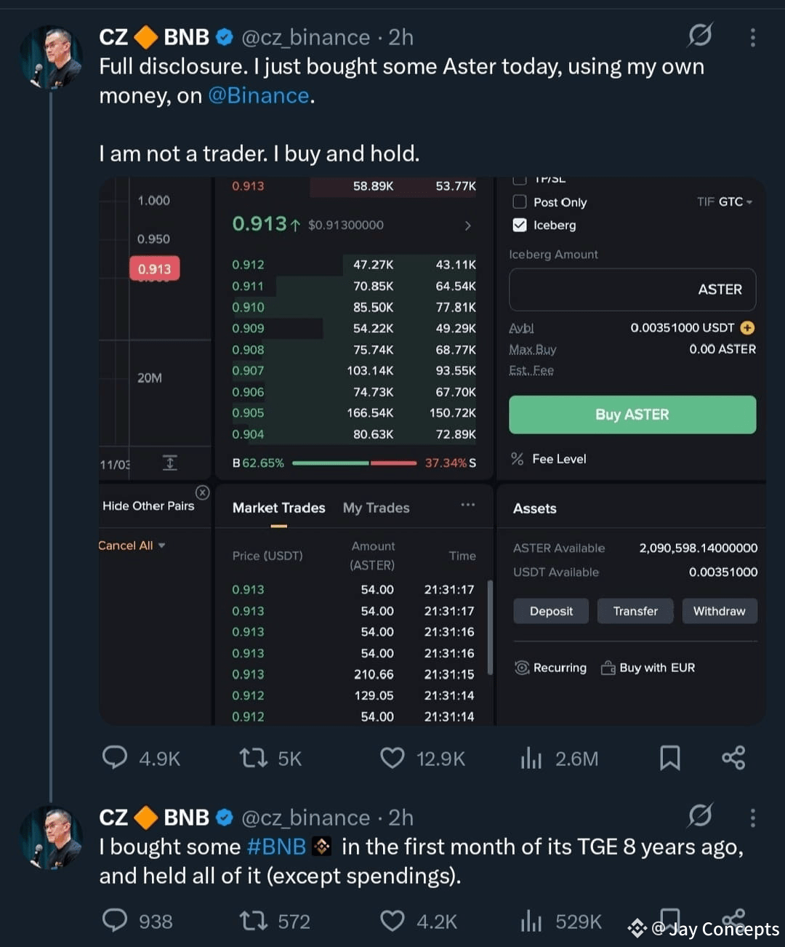Open three-dot menu on first tweet
This screenshot has height=947, width=785.
752,37
